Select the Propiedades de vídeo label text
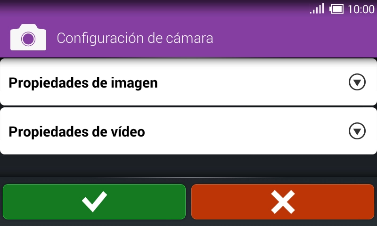The width and height of the screenshot is (377, 226). (77, 132)
